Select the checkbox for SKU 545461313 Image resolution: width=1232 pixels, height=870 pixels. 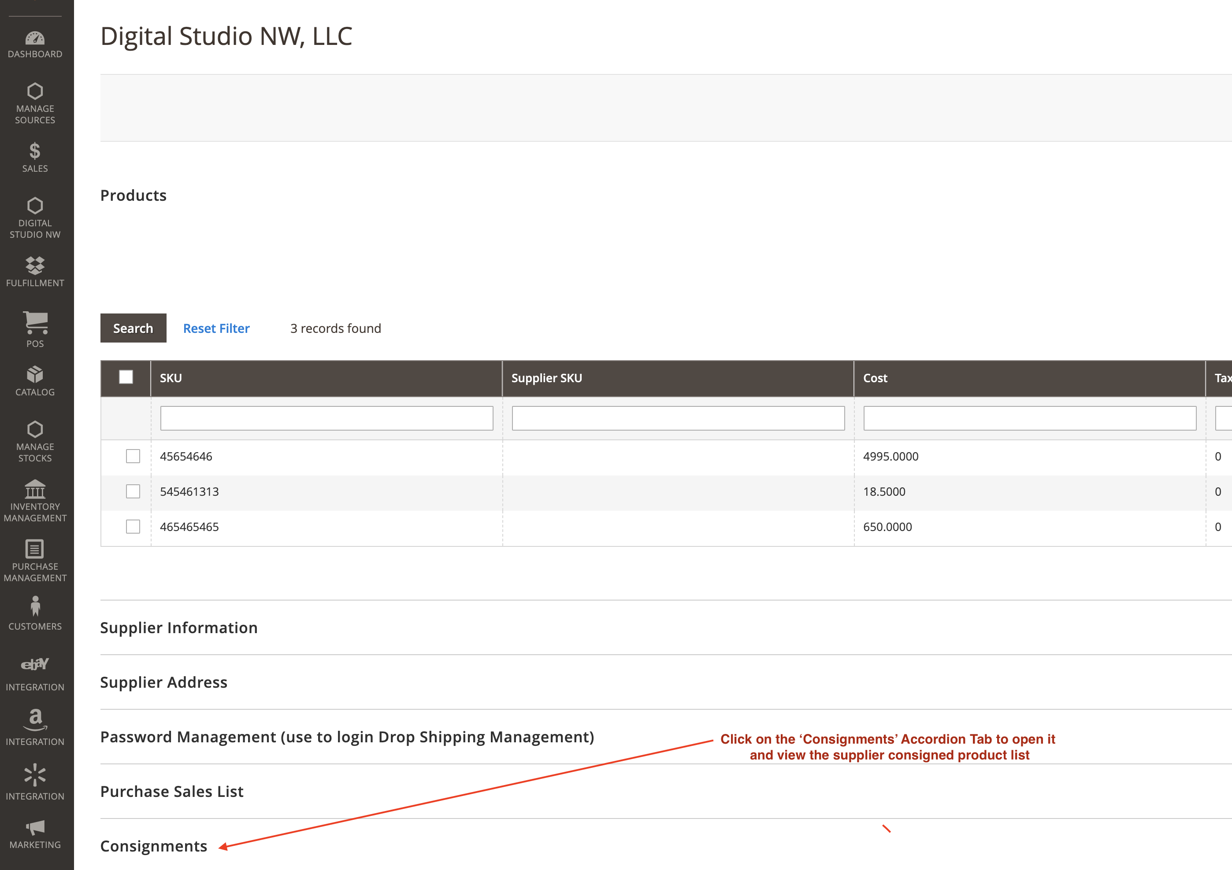click(x=133, y=491)
